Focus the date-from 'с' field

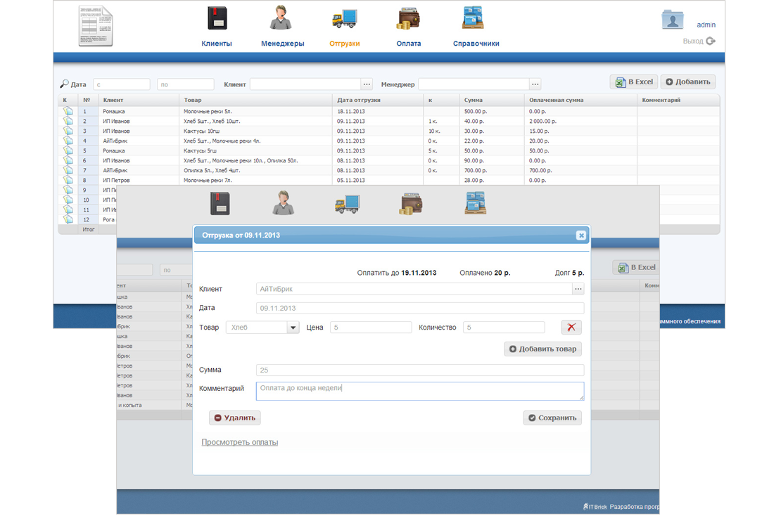tap(122, 84)
